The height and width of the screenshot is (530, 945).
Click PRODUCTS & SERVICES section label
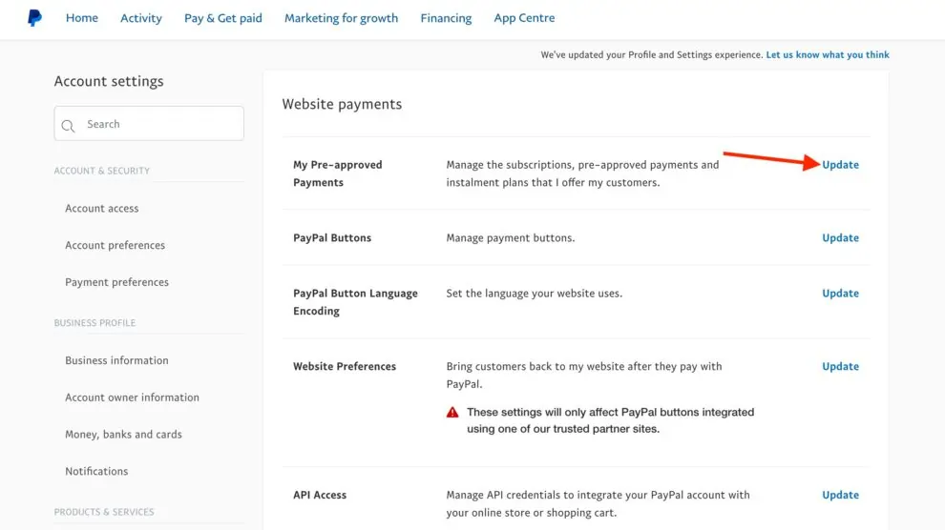pyautogui.click(x=104, y=512)
